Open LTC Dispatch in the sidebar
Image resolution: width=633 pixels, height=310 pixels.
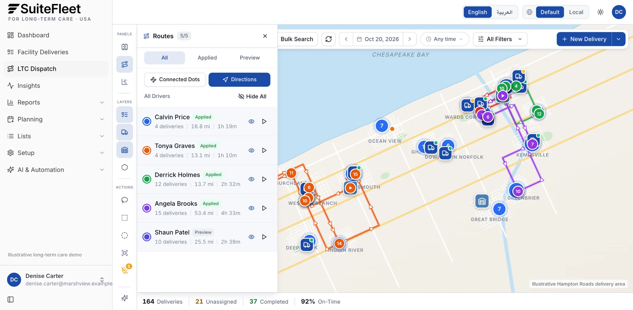56,69
